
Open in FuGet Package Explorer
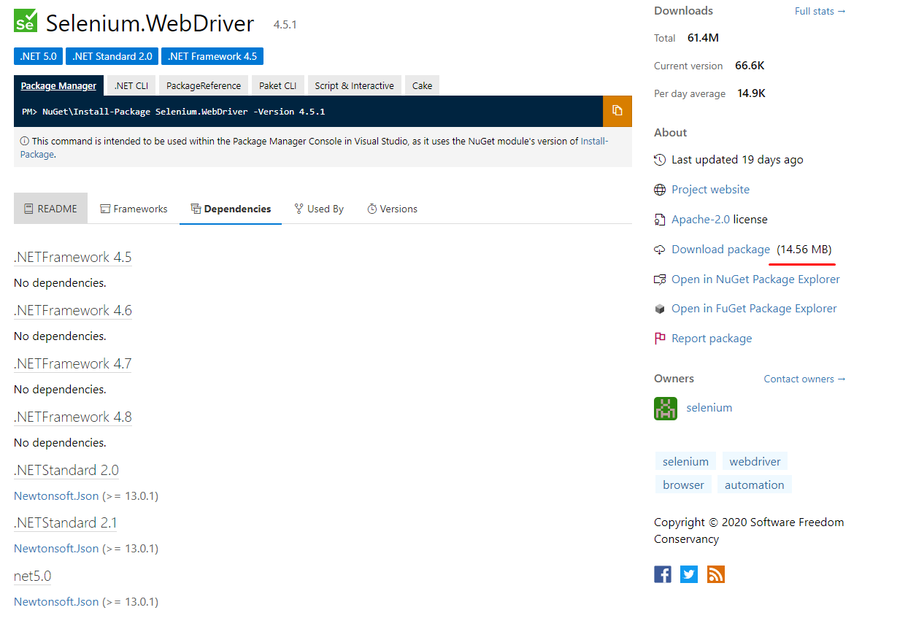754,309
